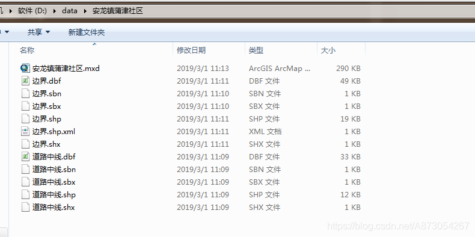Click type SHP 文件 of 道路中线.shp

[x=265, y=194]
